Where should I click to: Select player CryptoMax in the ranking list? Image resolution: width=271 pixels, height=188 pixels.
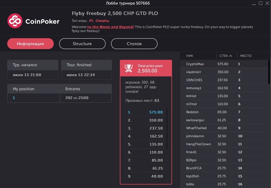coord(195,64)
